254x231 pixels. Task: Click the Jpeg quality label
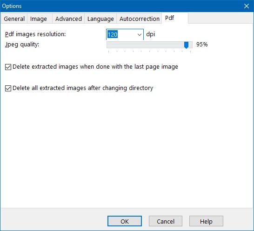(x=22, y=45)
